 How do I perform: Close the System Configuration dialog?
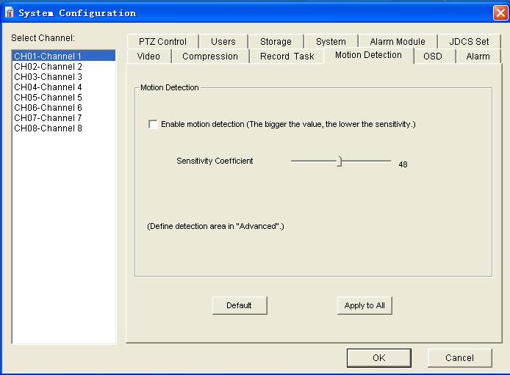(x=500, y=13)
